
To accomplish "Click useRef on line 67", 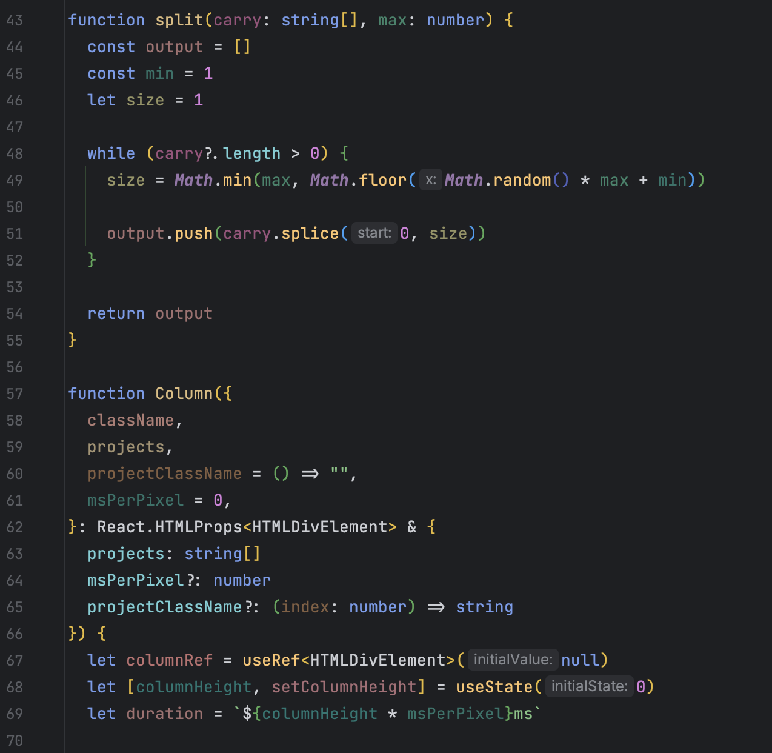I will (270, 660).
